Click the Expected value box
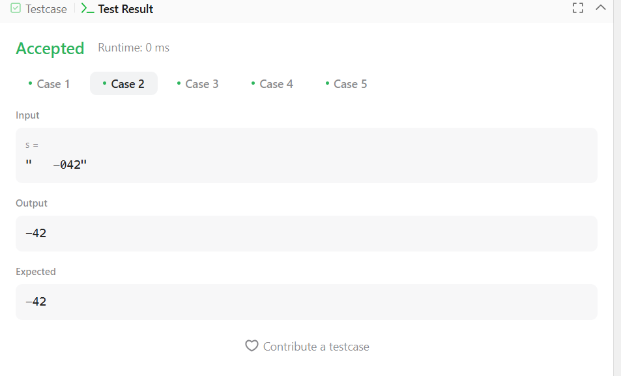The width and height of the screenshot is (621, 376). [x=306, y=302]
